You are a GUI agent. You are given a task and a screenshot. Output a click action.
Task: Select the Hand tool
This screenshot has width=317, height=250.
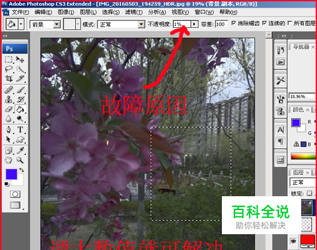point(9,160)
